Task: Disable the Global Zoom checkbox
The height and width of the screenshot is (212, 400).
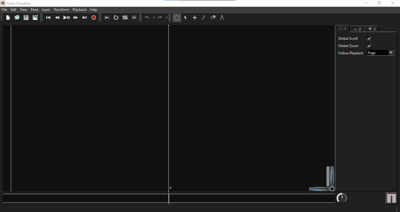Action: pos(368,46)
